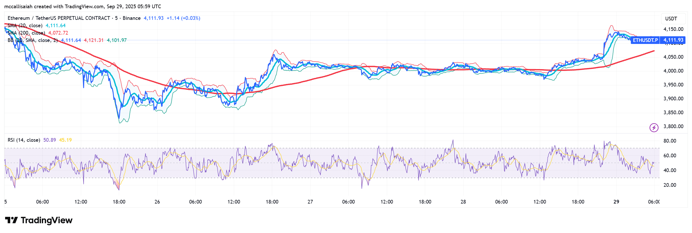
Task: Click the RSI (14, close) indicator legend
Action: tap(24, 140)
